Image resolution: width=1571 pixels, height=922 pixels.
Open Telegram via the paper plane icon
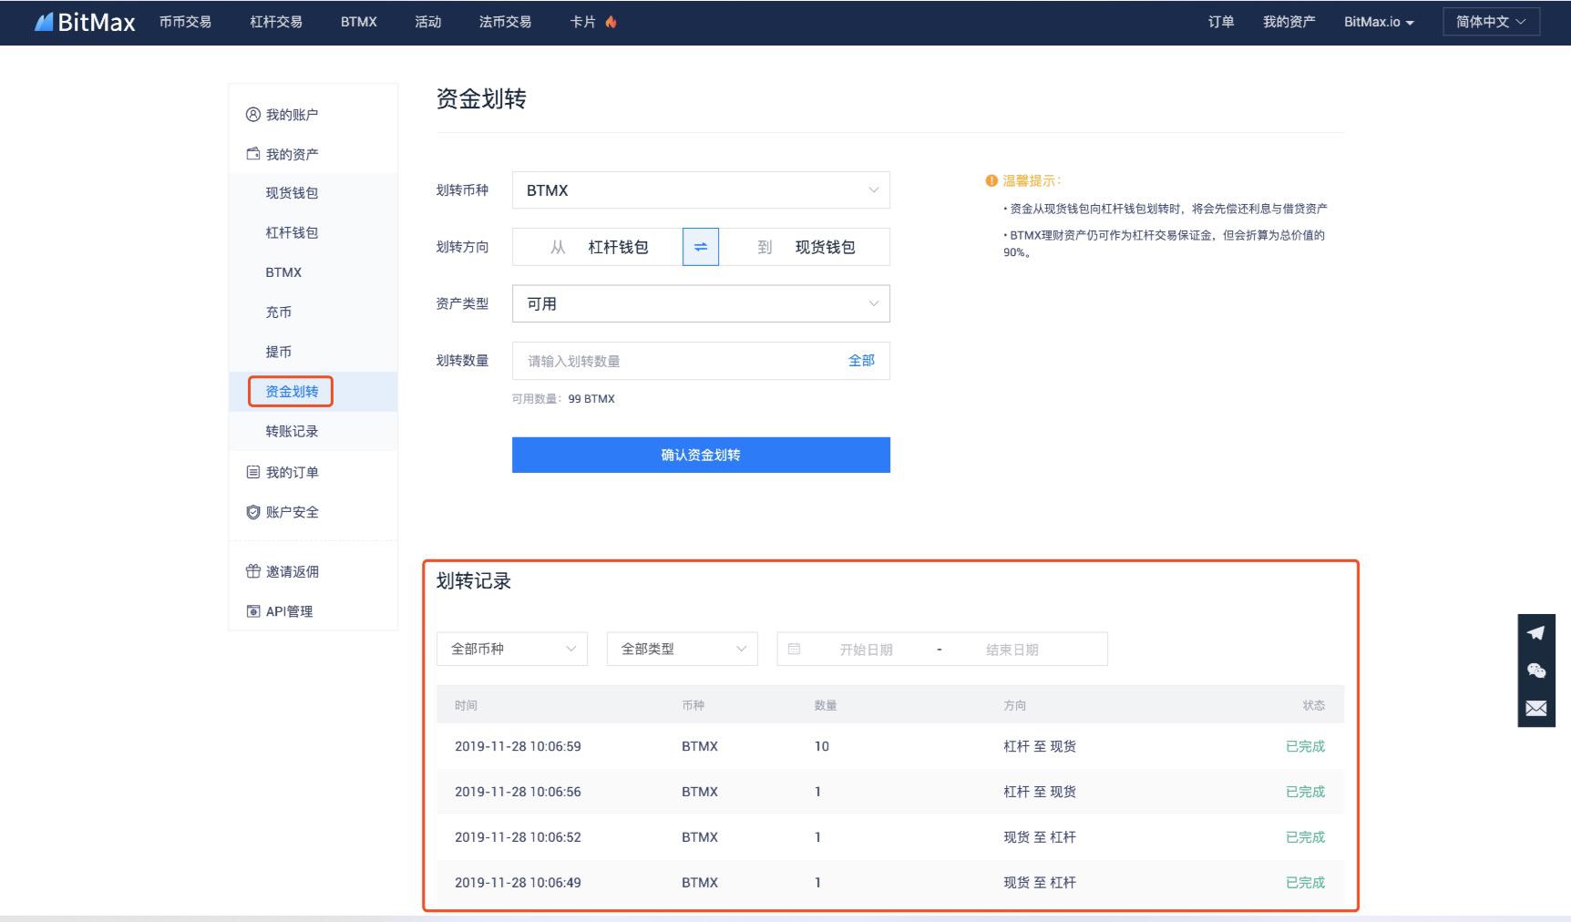point(1536,632)
